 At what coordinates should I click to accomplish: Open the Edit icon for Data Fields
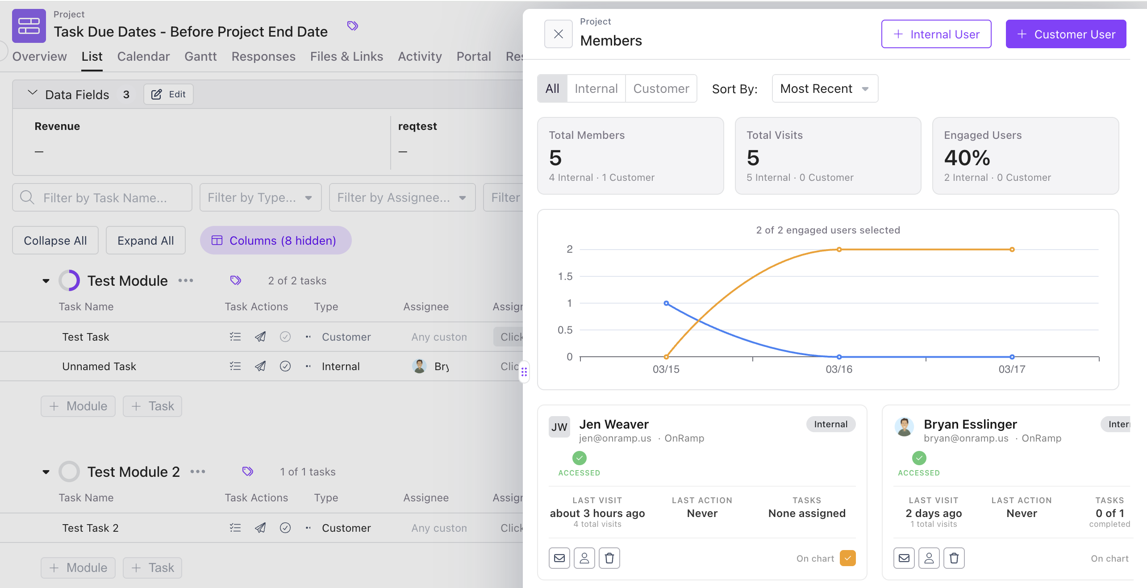click(x=168, y=94)
